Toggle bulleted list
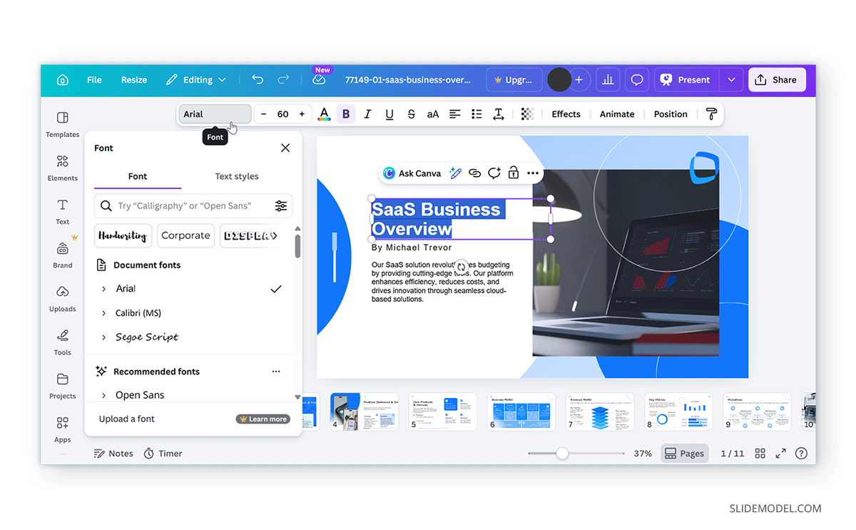 pyautogui.click(x=477, y=114)
